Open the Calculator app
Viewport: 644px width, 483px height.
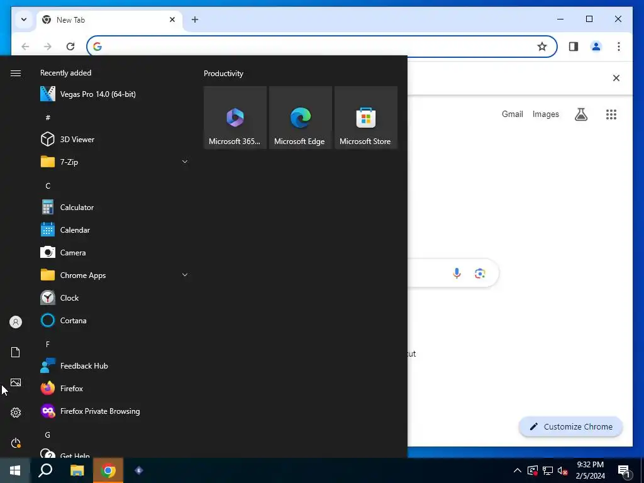pos(115,208)
